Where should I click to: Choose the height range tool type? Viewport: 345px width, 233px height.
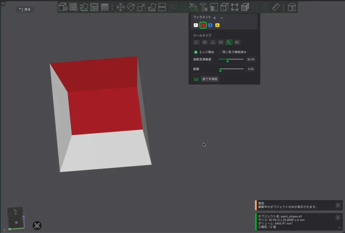tap(221, 42)
